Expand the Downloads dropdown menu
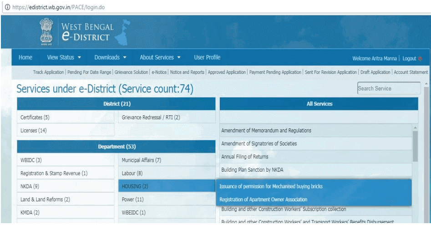Viewport: 431px width, 225px height. click(x=110, y=57)
